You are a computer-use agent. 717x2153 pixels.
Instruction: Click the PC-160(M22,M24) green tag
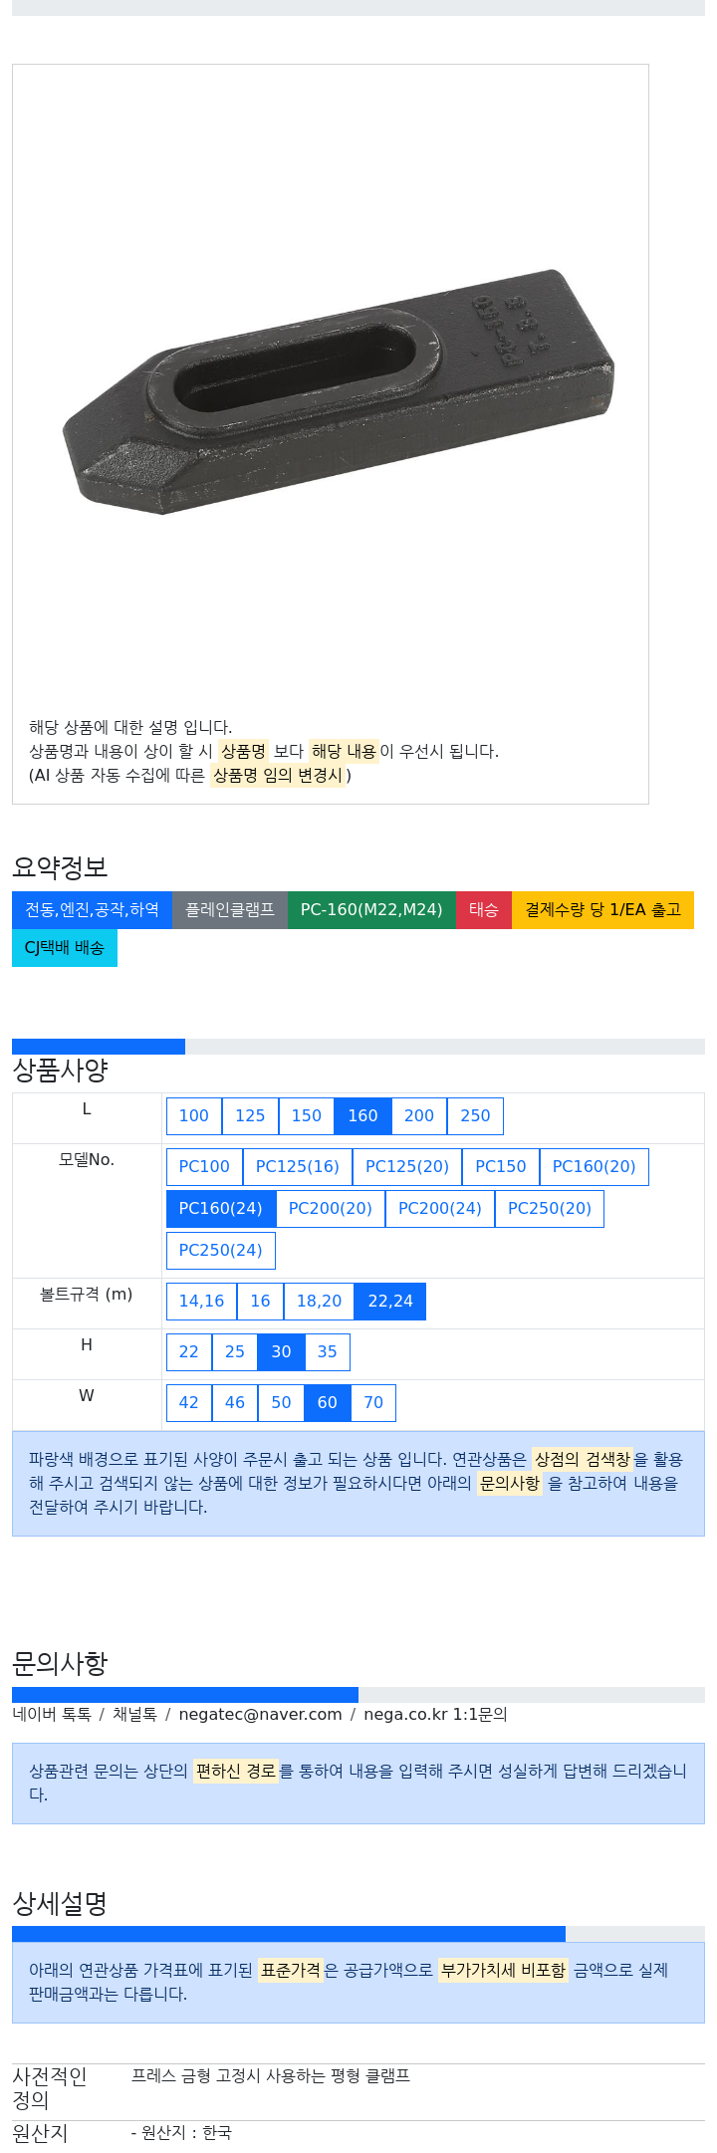pyautogui.click(x=371, y=910)
